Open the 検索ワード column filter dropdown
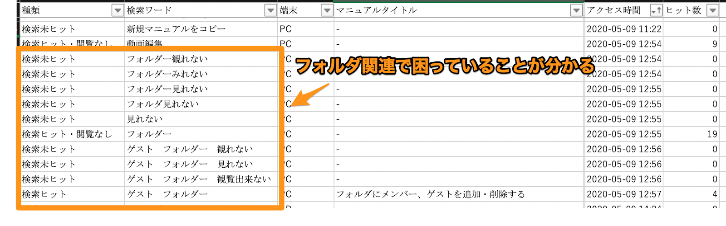The image size is (726, 226). (x=270, y=10)
